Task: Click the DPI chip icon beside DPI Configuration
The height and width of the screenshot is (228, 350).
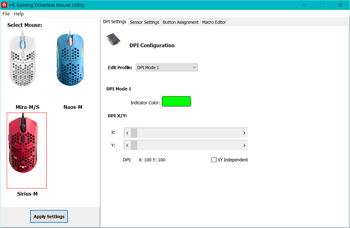Action: (x=113, y=39)
